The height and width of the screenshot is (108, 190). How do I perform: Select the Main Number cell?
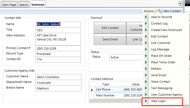point(108,95)
